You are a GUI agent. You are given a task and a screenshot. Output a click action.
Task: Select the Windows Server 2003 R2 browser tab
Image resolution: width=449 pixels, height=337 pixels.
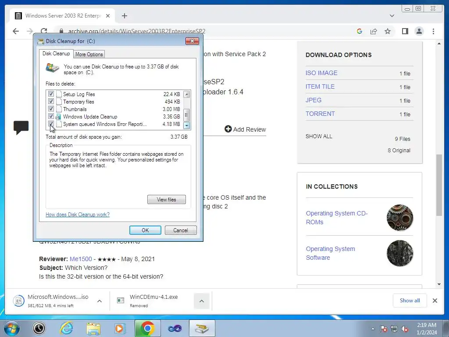point(62,16)
